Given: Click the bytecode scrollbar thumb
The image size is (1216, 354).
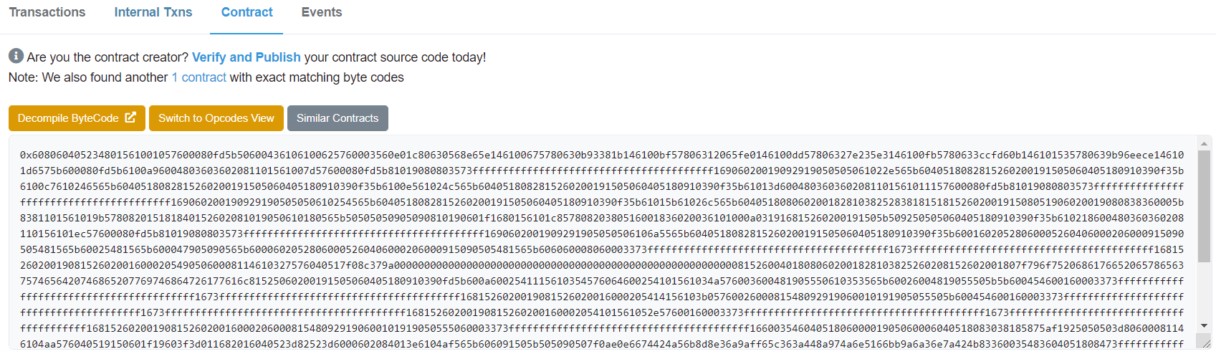Looking at the screenshot, I should [x=1205, y=206].
